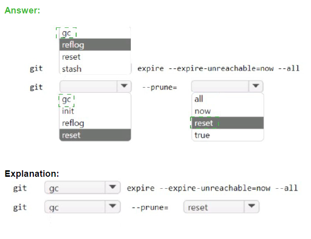The height and width of the screenshot is (239, 311).
Task: Choose 'now' in the prune options list
Action: click(x=227, y=111)
